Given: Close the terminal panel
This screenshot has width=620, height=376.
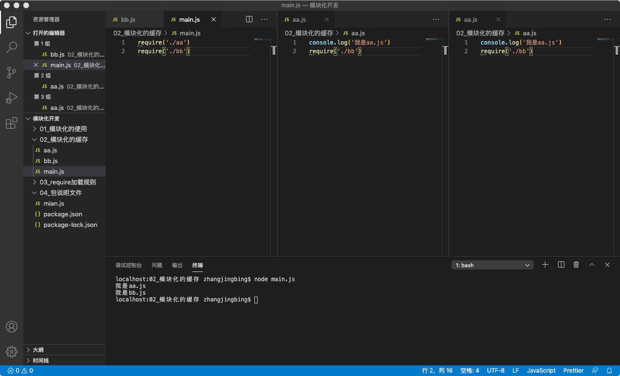Looking at the screenshot, I should point(607,265).
